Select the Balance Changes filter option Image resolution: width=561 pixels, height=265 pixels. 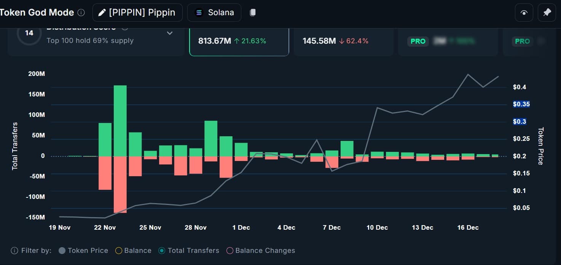[230, 251]
